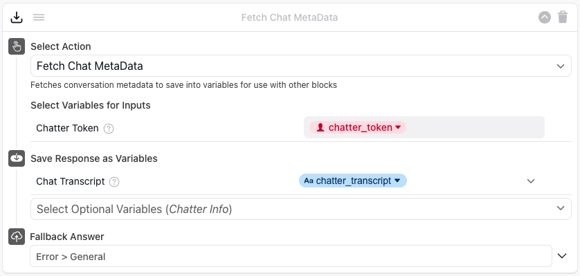Click the cloud upload Fallback Answer icon
The image size is (580, 276).
(x=17, y=237)
